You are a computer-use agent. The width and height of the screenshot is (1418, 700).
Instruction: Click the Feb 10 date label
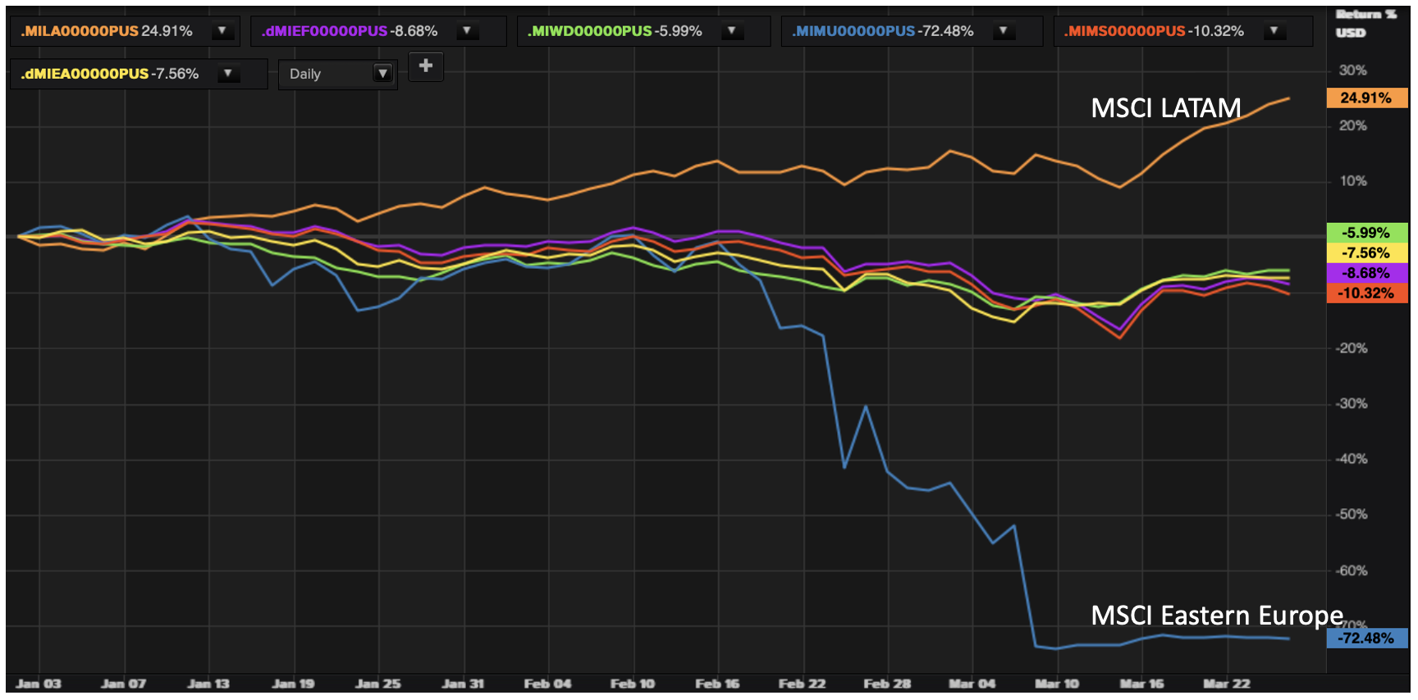pyautogui.click(x=633, y=684)
